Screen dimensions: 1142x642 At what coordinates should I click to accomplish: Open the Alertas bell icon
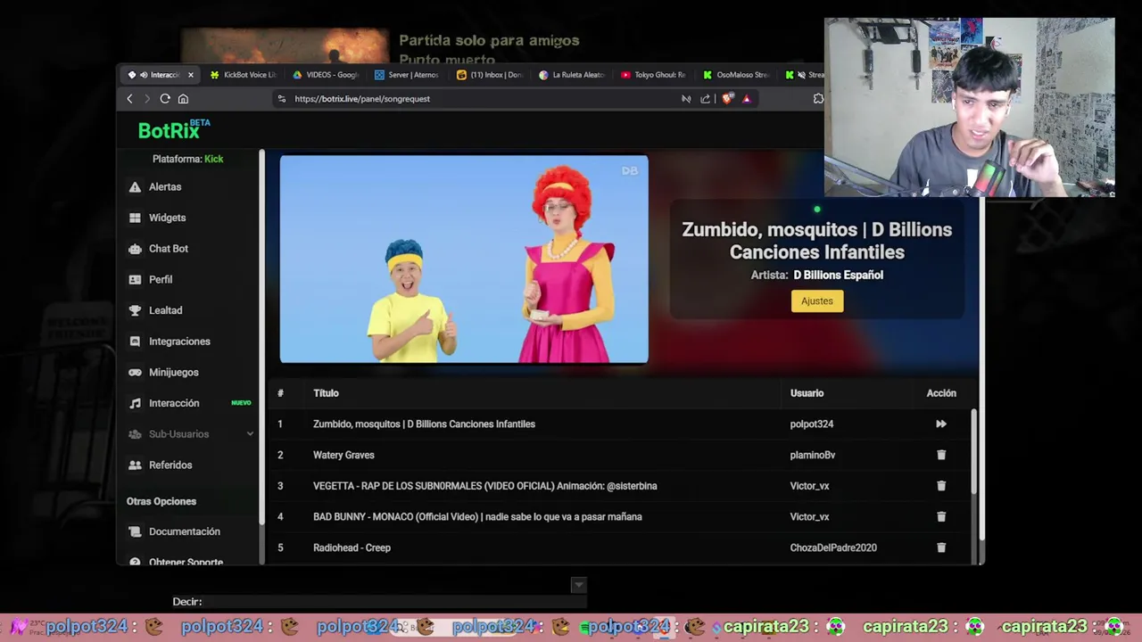[x=135, y=187]
